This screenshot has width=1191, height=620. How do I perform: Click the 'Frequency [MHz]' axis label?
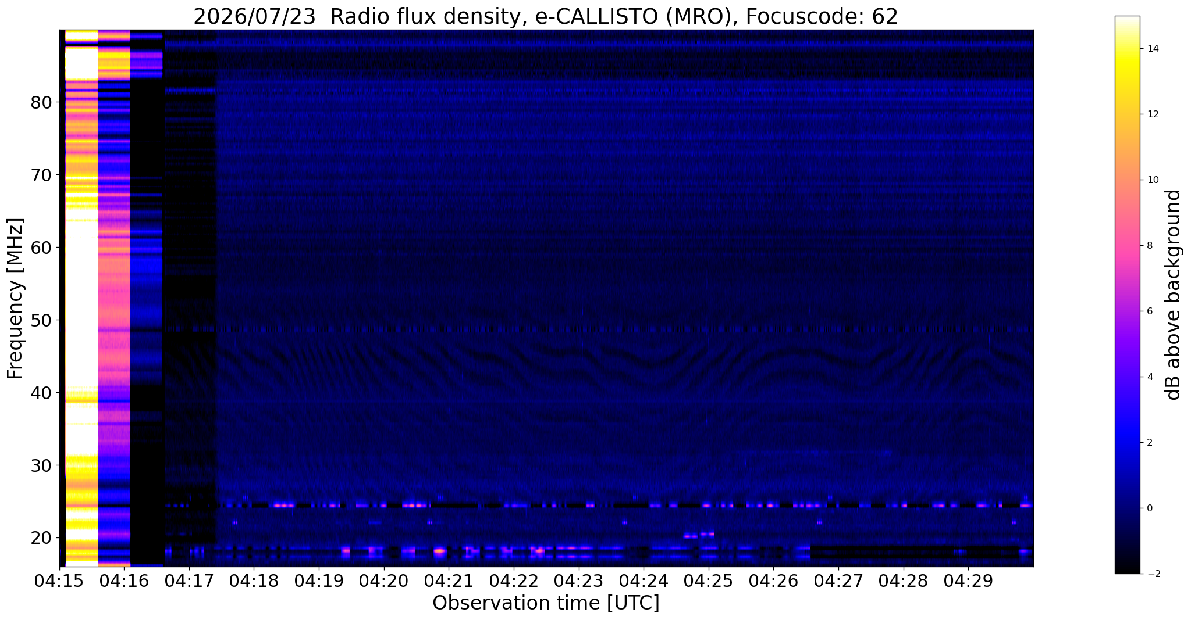[16, 298]
